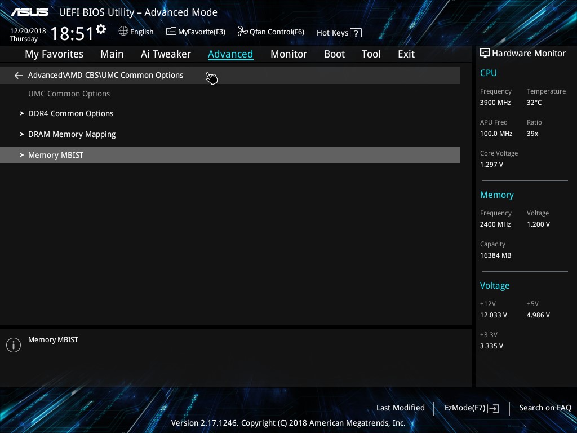Click Capacity 16384 MB value
The image size is (577, 433).
click(496, 255)
